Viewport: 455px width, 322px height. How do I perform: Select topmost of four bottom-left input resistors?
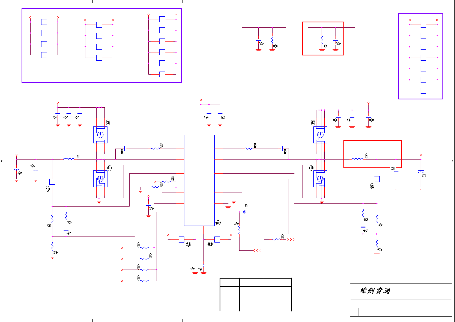click(x=145, y=248)
